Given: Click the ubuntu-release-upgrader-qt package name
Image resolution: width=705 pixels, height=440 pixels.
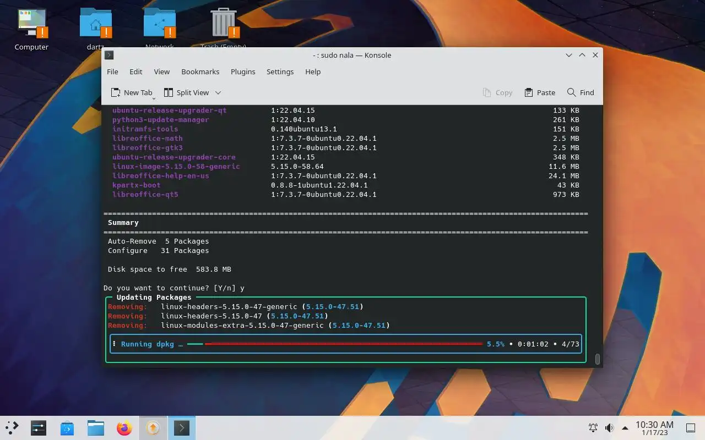Looking at the screenshot, I should pos(170,110).
